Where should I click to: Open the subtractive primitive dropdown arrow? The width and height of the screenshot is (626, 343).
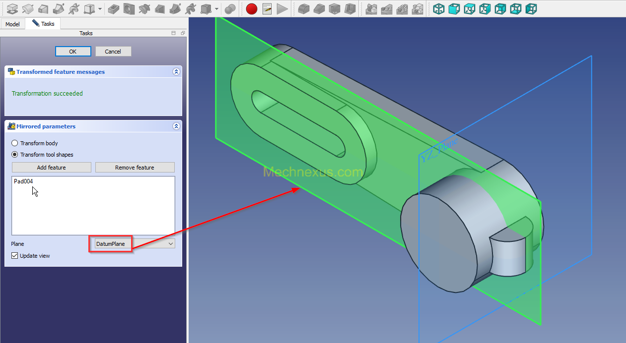coord(216,8)
